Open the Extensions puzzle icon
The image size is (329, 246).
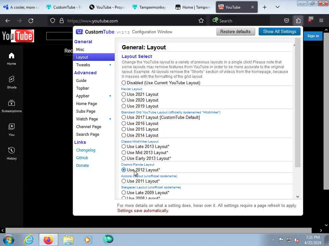pyautogui.click(x=298, y=21)
